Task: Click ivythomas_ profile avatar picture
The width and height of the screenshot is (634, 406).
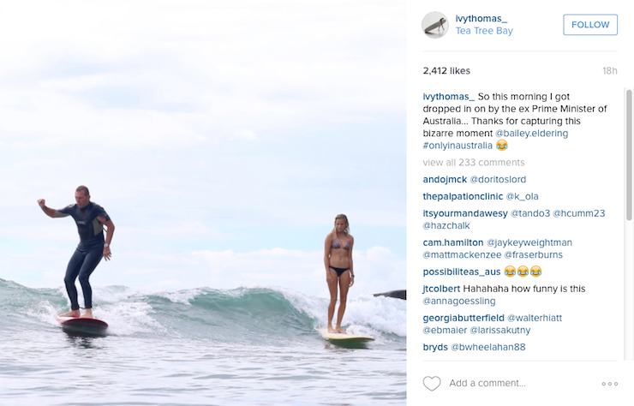Action: click(435, 25)
